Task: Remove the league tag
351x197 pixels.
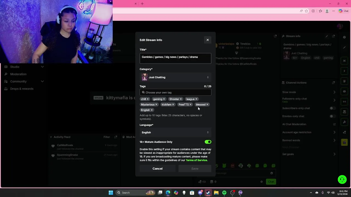Action: (196, 99)
